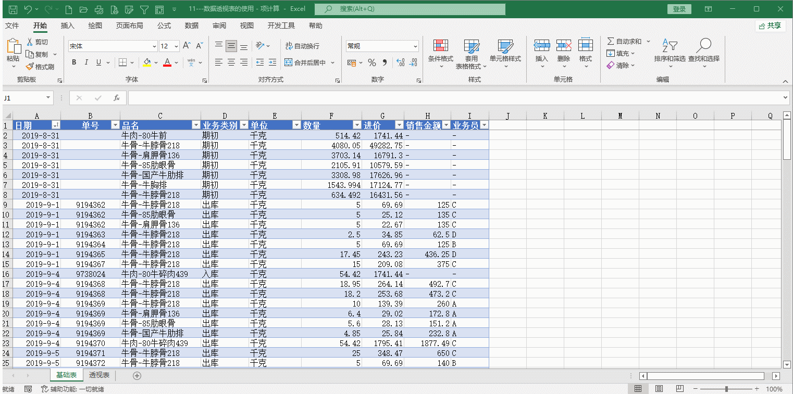Click the funnel filter icon in title bar
The height and width of the screenshot is (394, 793).
[145, 9]
